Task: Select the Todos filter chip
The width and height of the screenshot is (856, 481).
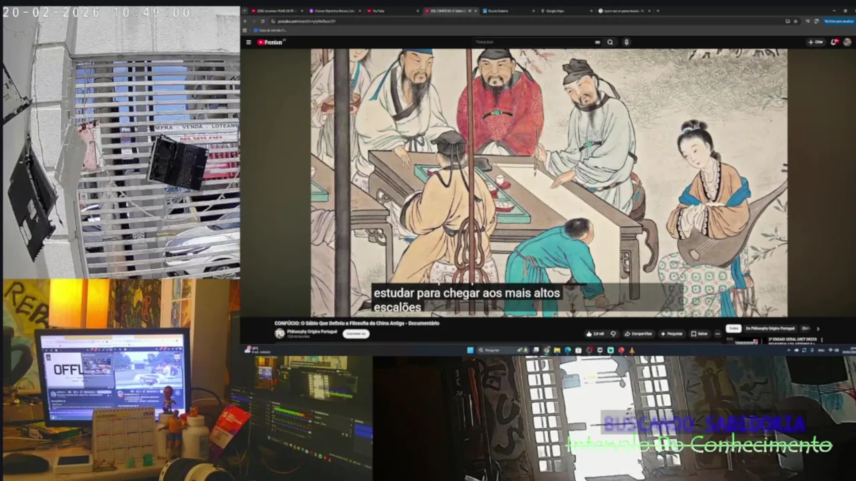Action: (734, 329)
